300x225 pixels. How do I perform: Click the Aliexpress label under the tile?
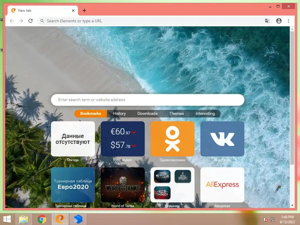222,206
